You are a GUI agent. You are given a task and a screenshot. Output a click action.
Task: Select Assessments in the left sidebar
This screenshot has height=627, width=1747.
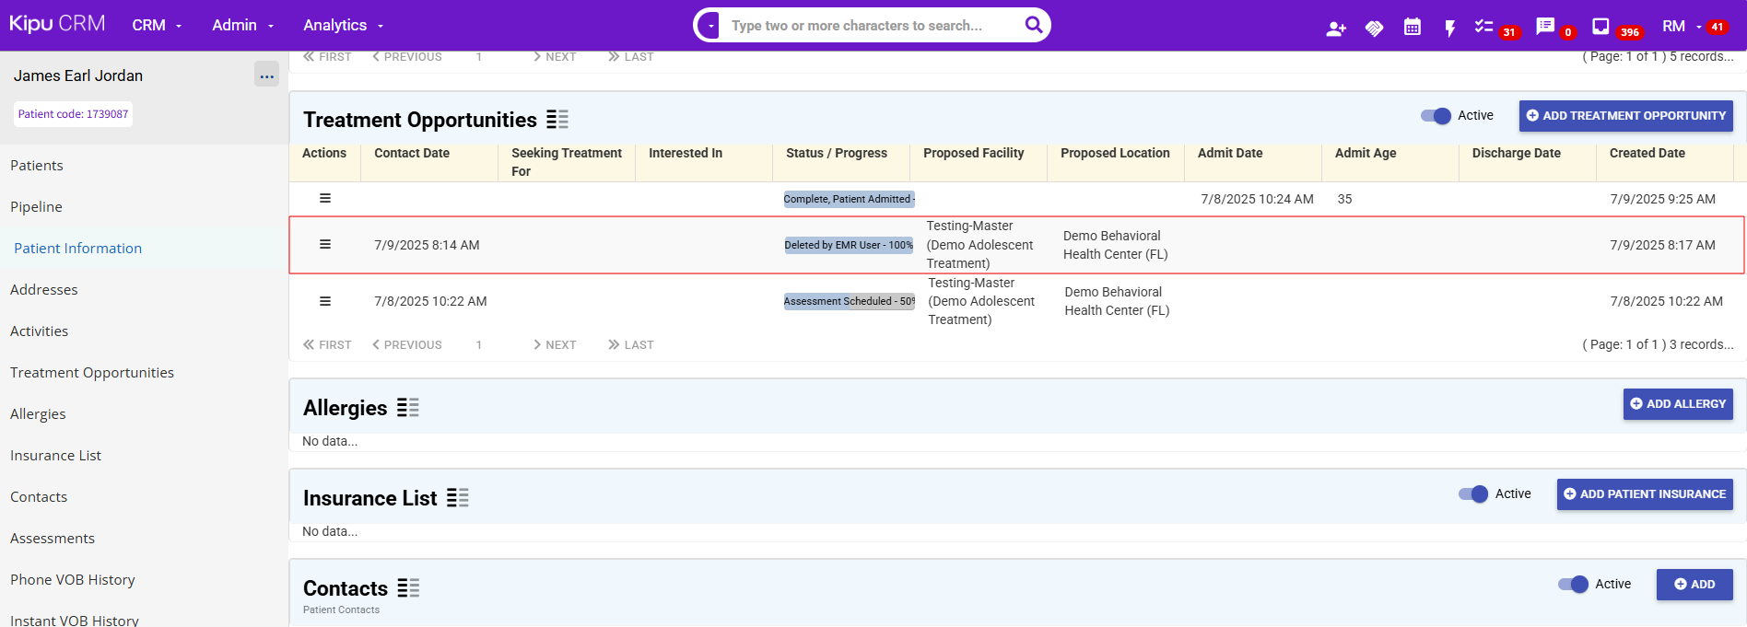[53, 539]
